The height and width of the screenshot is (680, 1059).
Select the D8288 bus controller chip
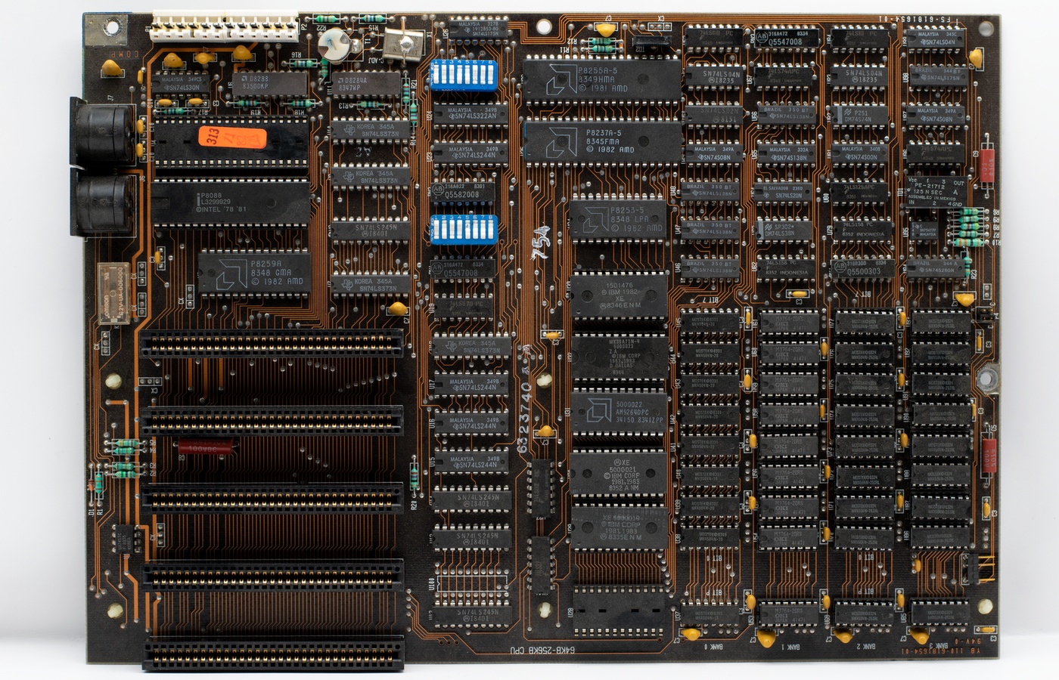click(x=271, y=83)
